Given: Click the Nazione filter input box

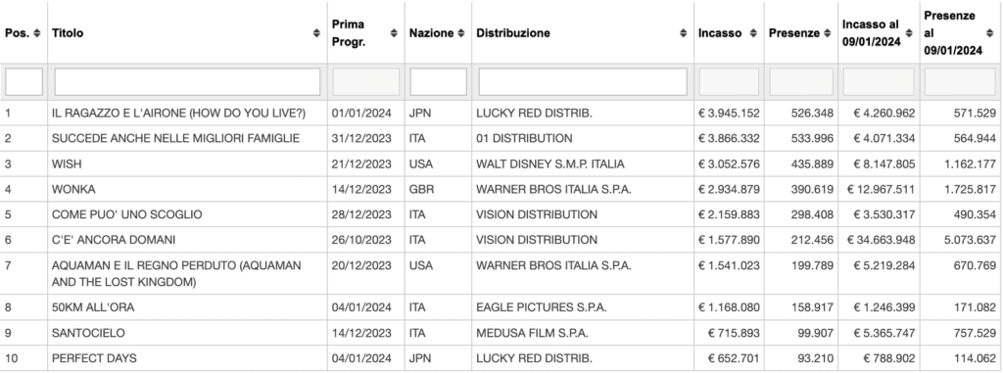Looking at the screenshot, I should click(438, 82).
